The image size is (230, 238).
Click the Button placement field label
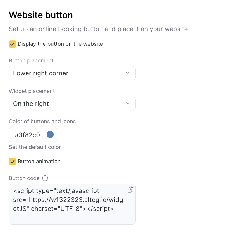tap(31, 61)
